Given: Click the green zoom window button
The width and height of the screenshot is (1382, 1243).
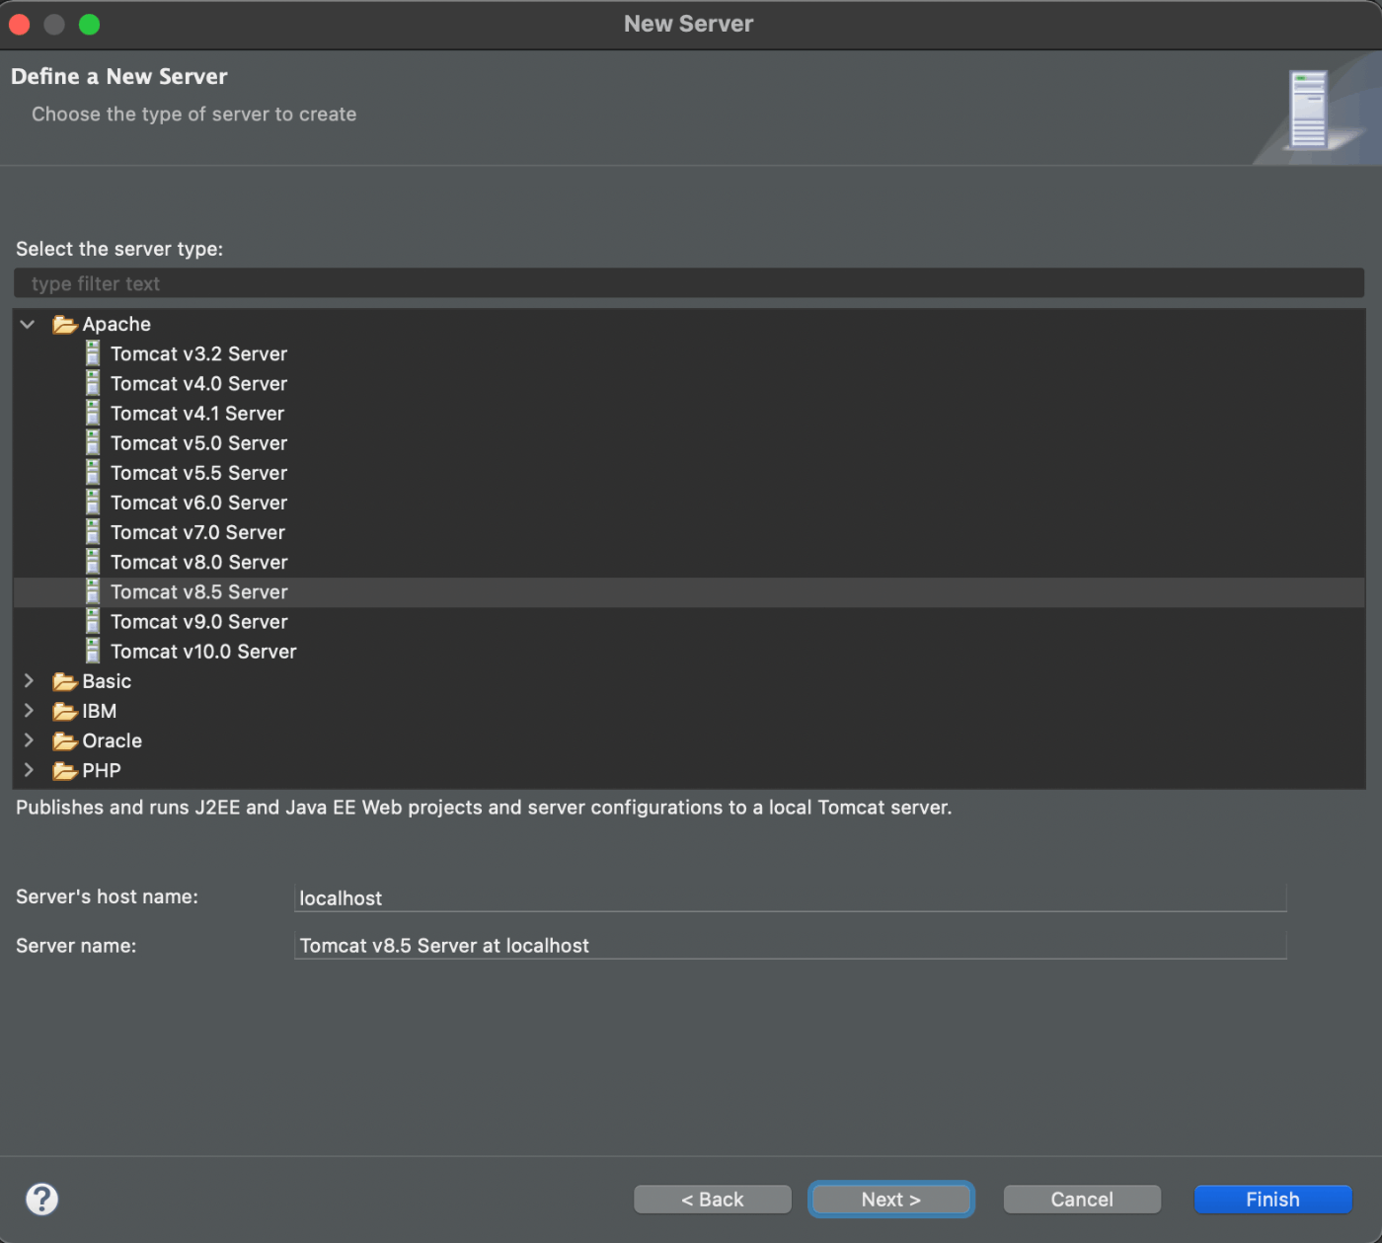Looking at the screenshot, I should point(90,25).
